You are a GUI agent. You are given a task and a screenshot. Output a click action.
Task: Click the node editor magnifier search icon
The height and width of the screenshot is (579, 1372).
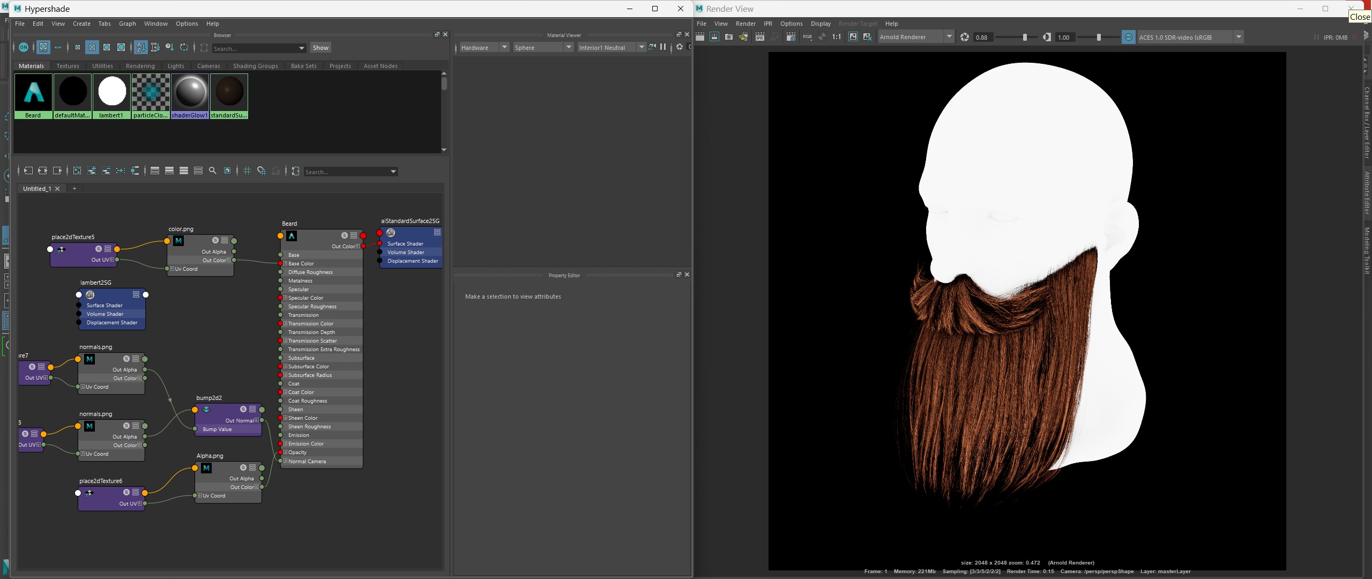click(213, 170)
